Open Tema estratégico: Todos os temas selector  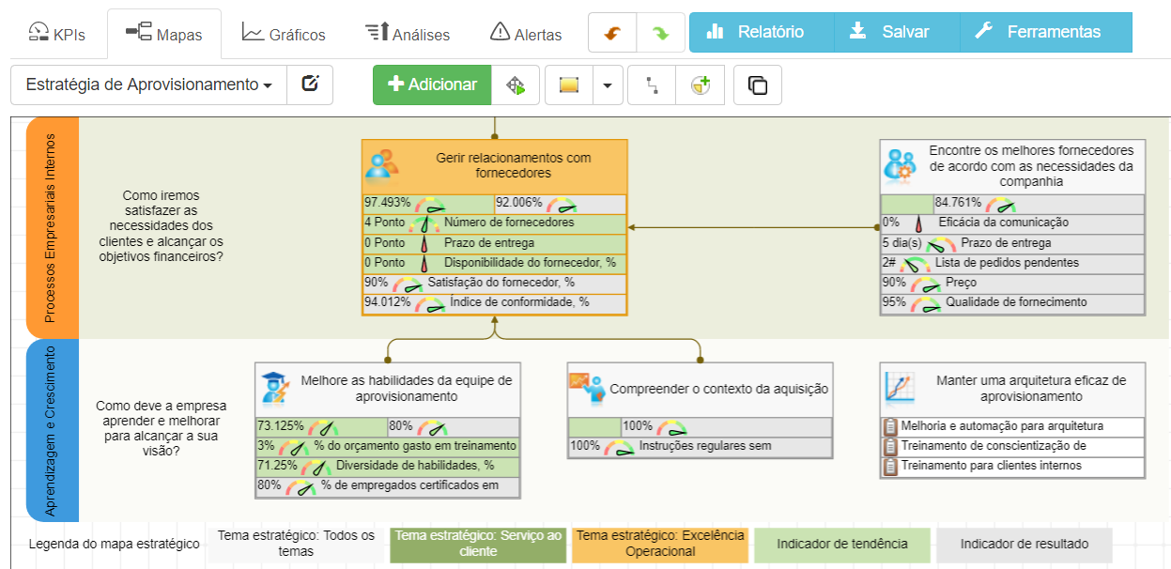click(297, 545)
